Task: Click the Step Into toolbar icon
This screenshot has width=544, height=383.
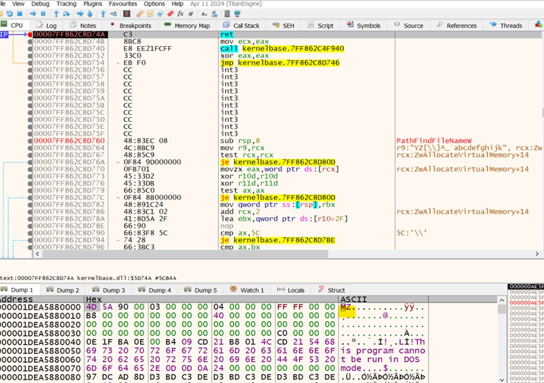Action: click(57, 13)
